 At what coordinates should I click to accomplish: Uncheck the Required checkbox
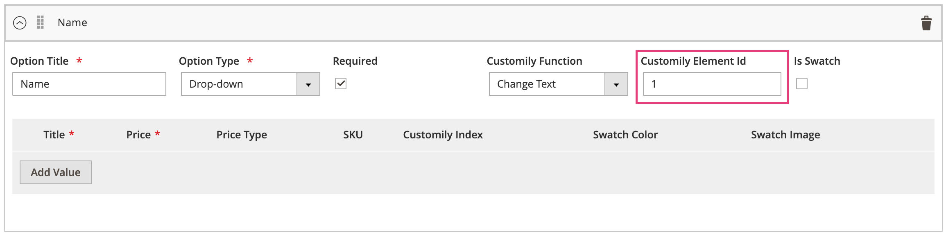341,84
